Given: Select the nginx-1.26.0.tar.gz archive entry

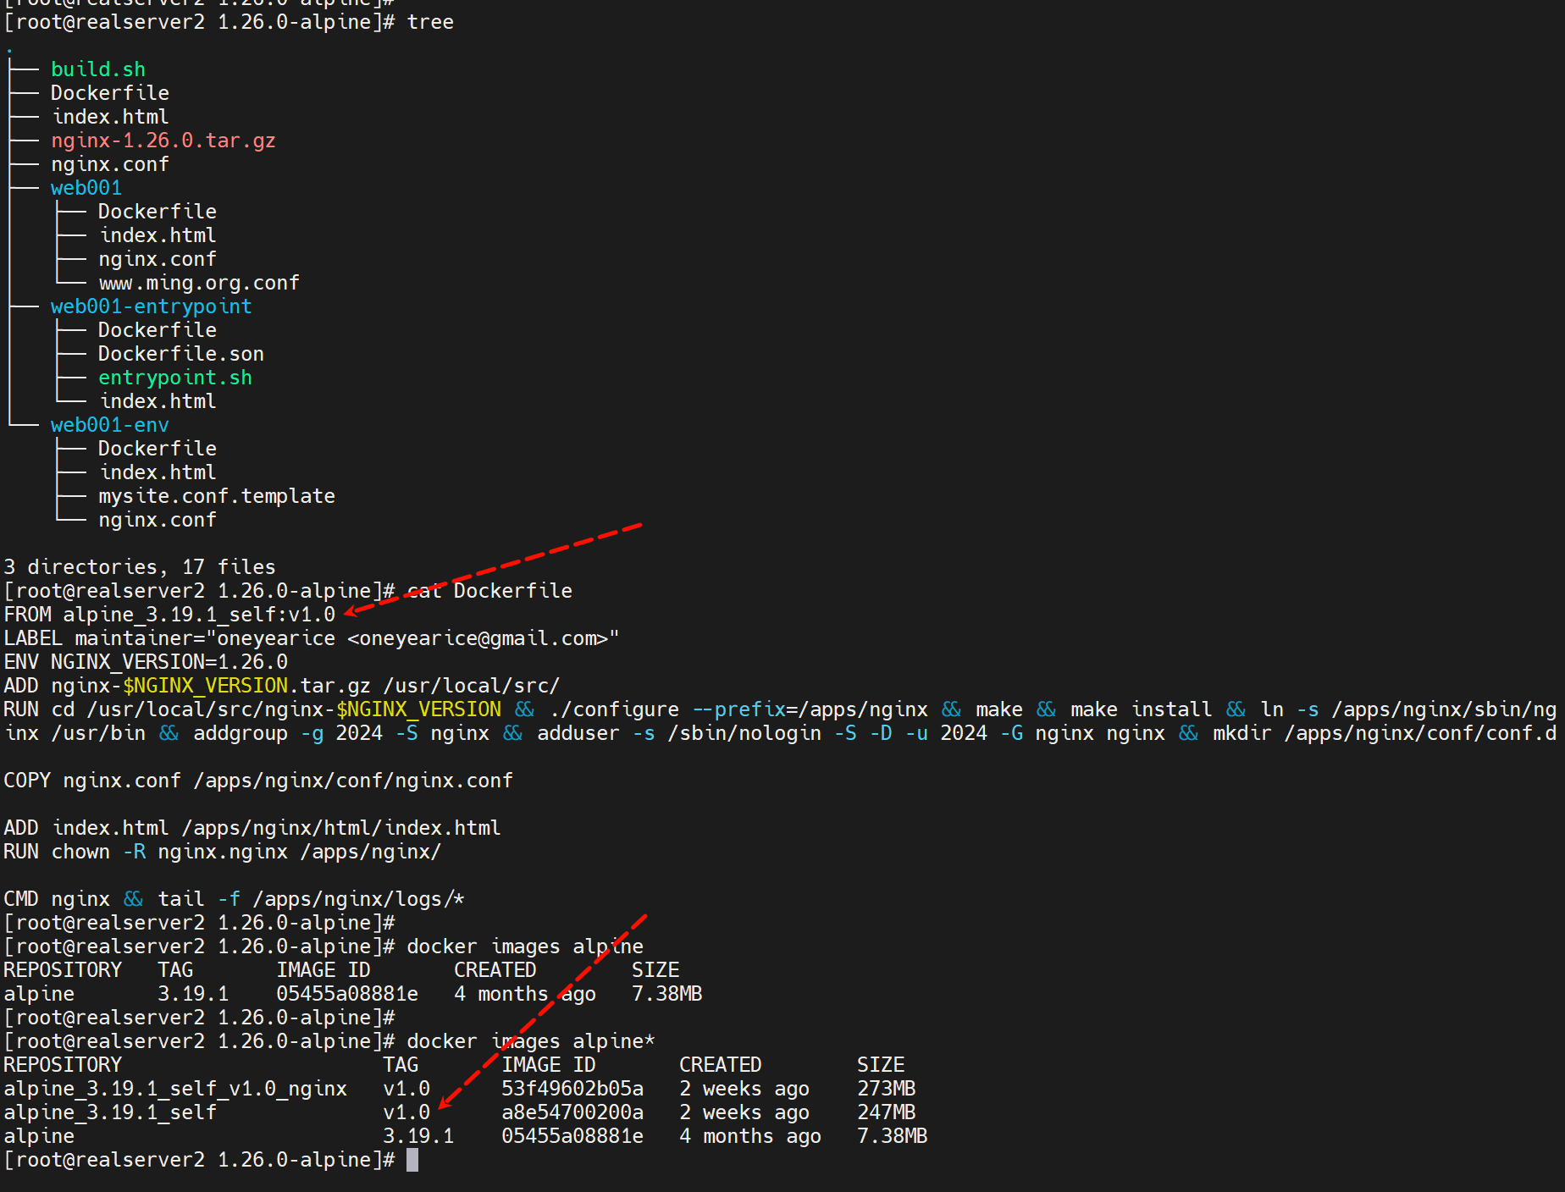Looking at the screenshot, I should coord(163,141).
